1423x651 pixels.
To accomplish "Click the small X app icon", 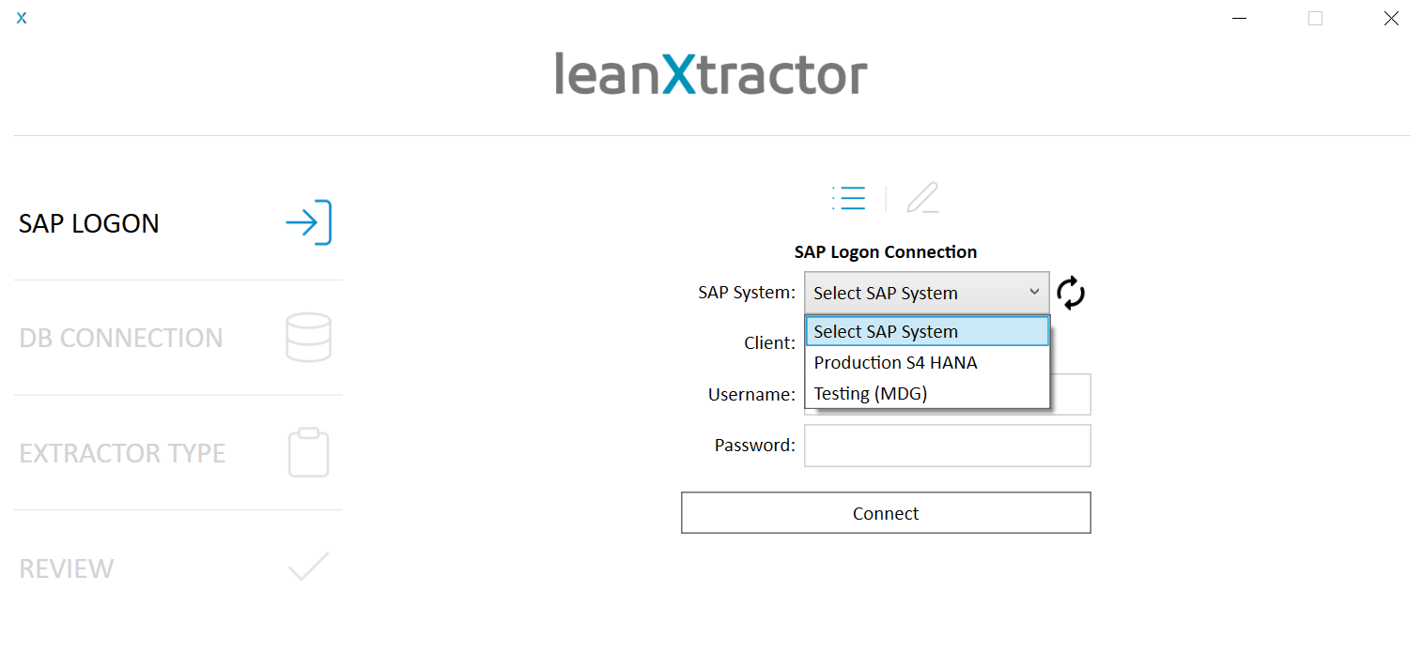I will point(22,18).
